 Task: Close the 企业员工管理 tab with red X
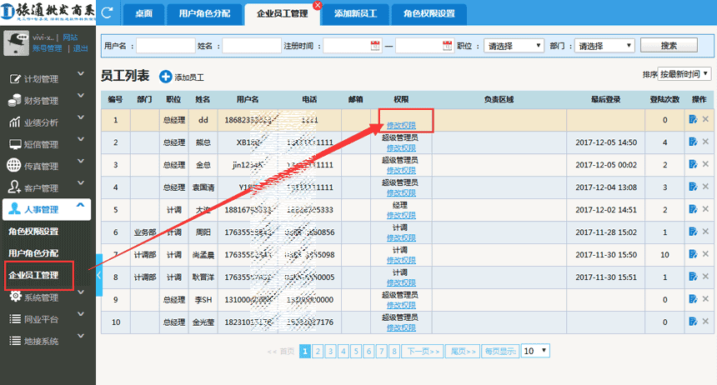317,6
